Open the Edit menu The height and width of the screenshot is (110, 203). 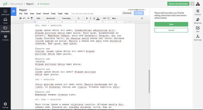(x=26, y=14)
